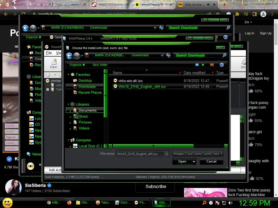This screenshot has height=208, width=278.
Task: Click the clock in taskbar
Action: pos(254,203)
